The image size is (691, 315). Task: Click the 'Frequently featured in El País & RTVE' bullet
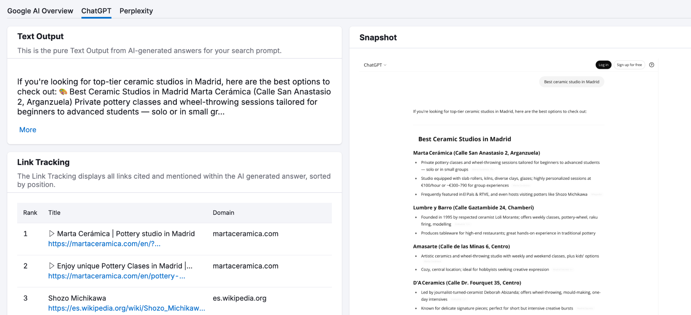(x=504, y=195)
